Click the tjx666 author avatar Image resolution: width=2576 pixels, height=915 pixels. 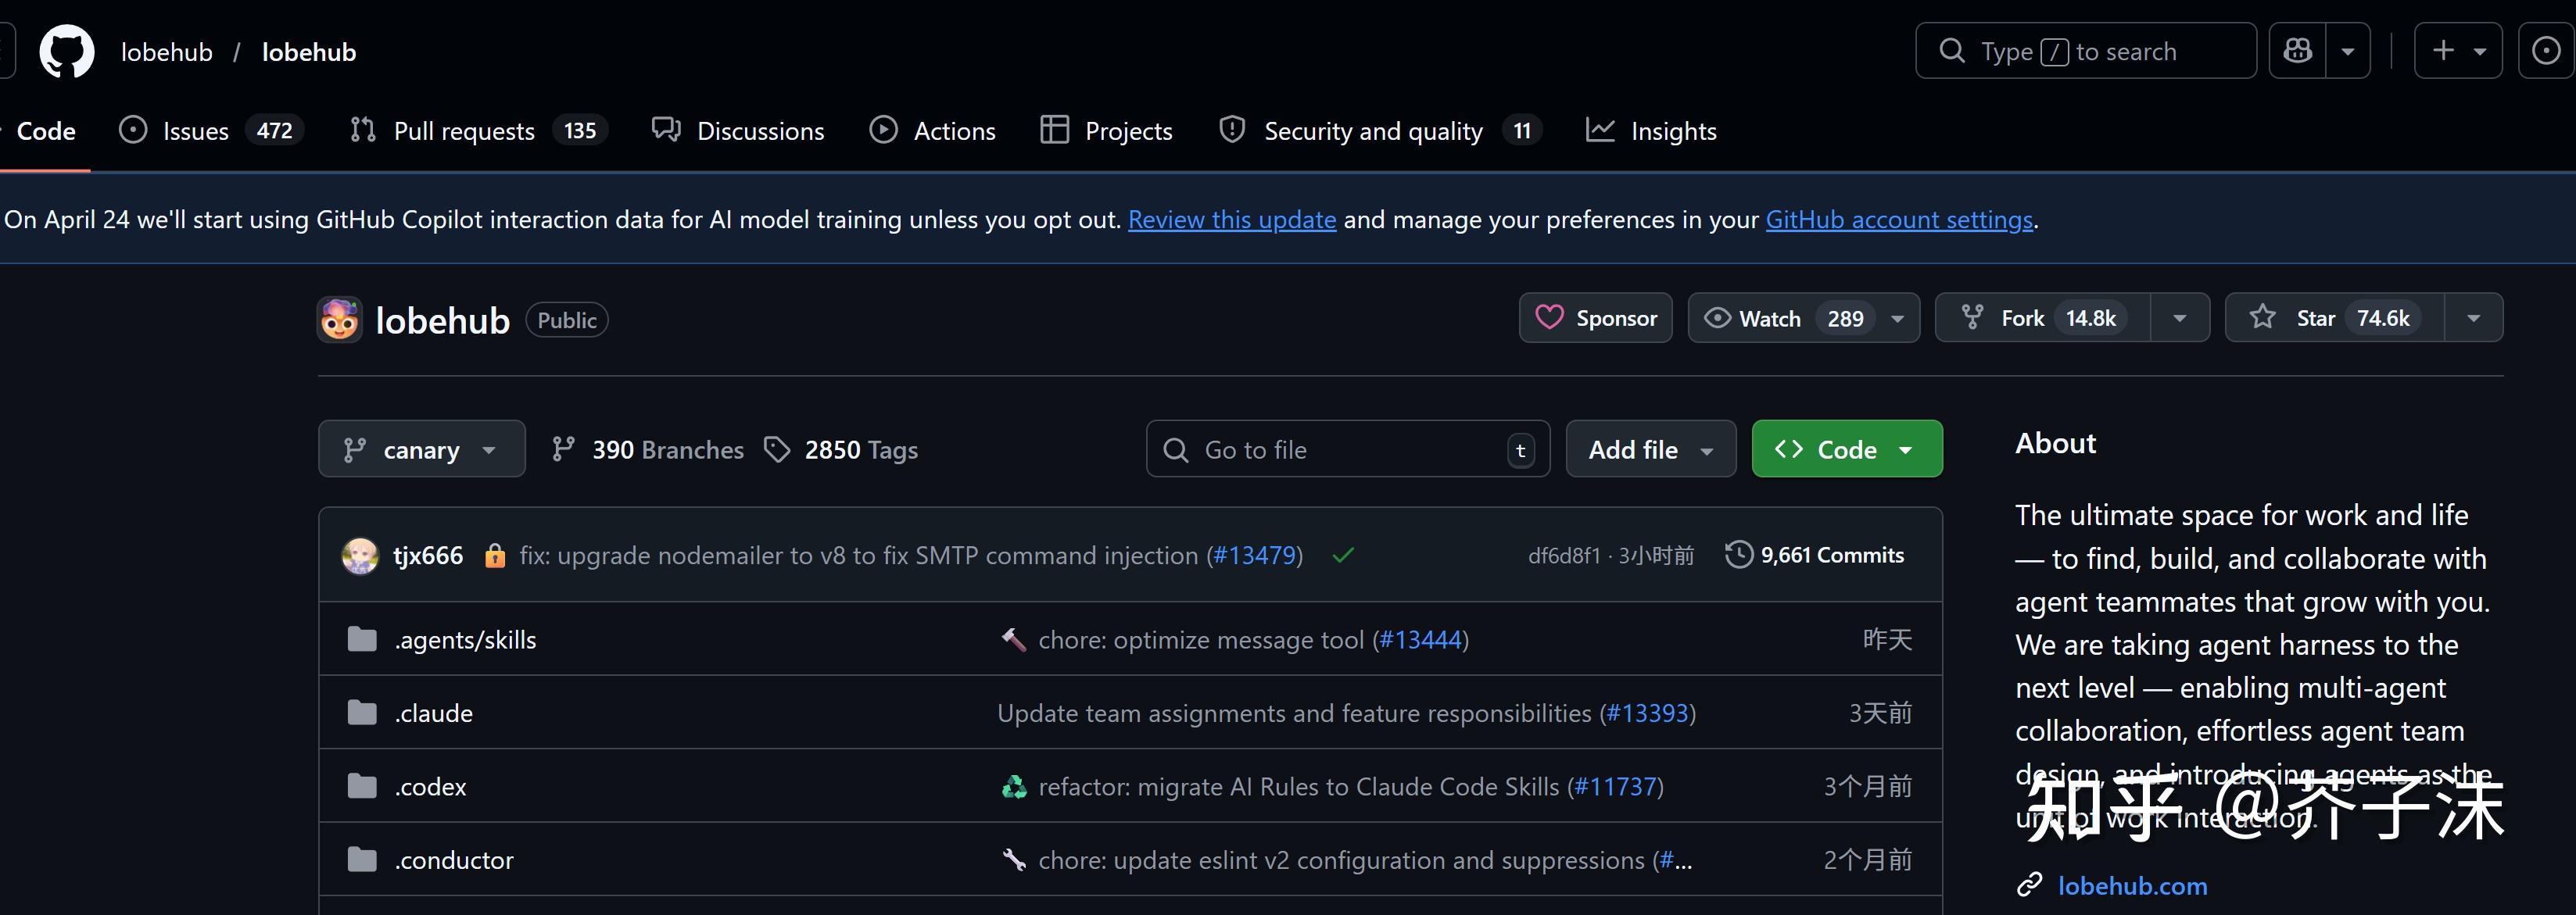(360, 555)
